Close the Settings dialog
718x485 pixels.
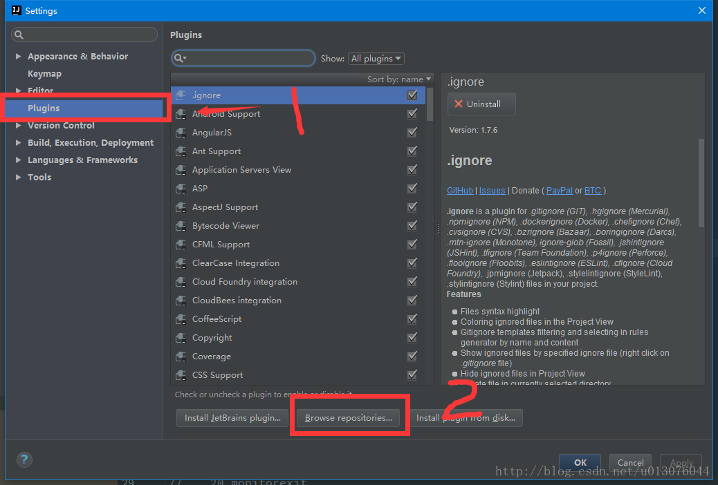(x=701, y=10)
